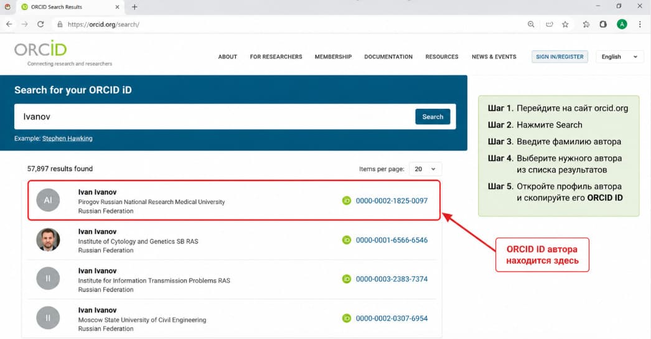The image size is (651, 339).
Task: Open ORCID link 0000-0002-0307-6954
Action: (391, 318)
